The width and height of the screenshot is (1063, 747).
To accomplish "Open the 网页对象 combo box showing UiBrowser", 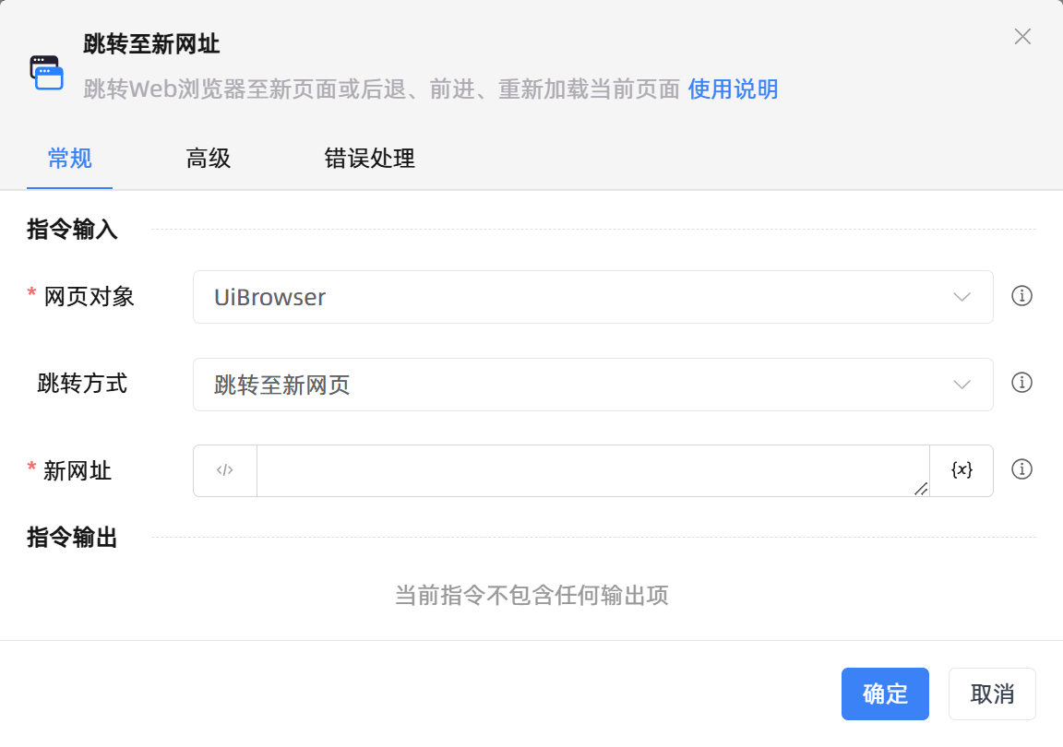I will click(572, 297).
